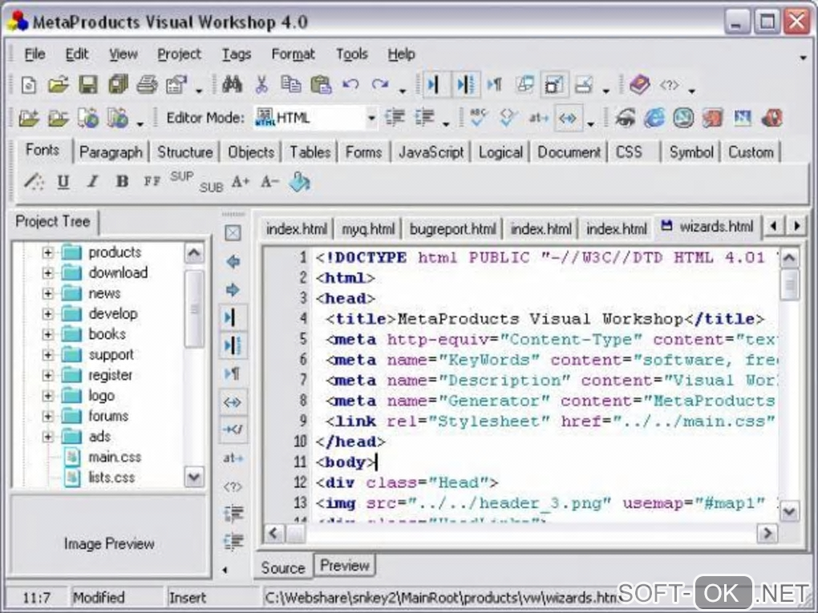Open the Tags menu
Viewport: 818px width, 613px height.
[237, 54]
